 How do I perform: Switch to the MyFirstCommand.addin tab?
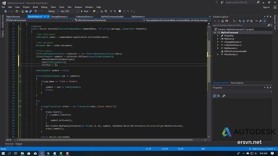coord(112,16)
